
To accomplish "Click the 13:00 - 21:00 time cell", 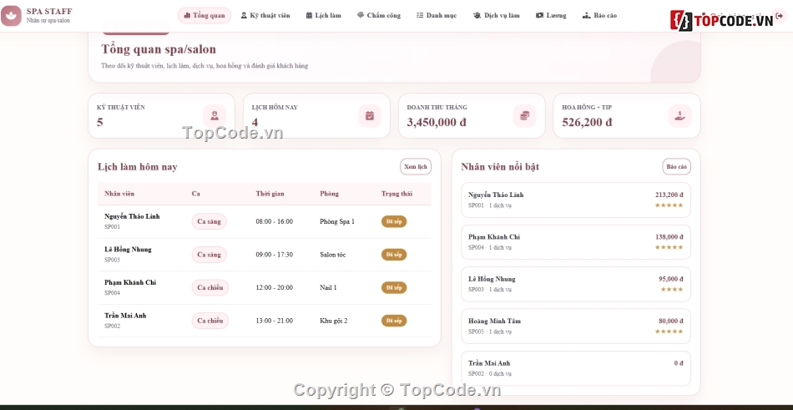I will [x=274, y=321].
